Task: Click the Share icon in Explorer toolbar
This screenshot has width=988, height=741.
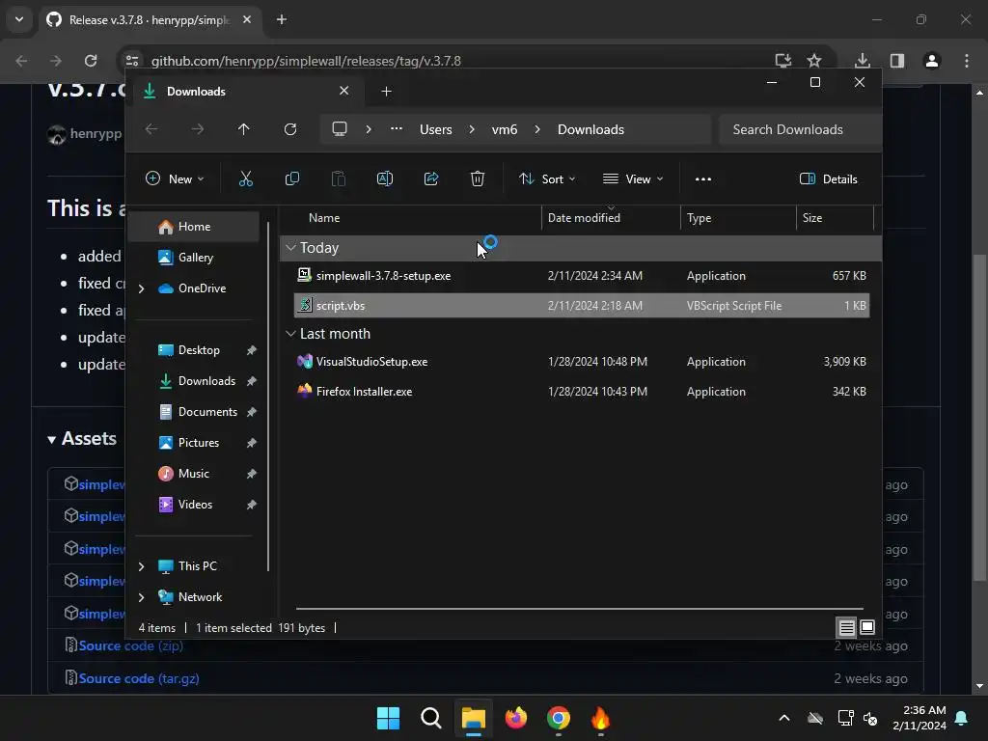Action: click(431, 178)
